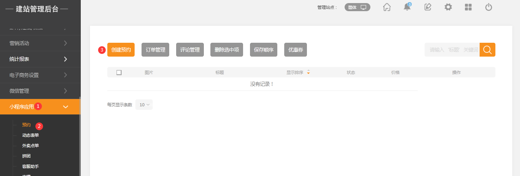Select 外卖点单 in the sidebar submenu

(x=30, y=146)
